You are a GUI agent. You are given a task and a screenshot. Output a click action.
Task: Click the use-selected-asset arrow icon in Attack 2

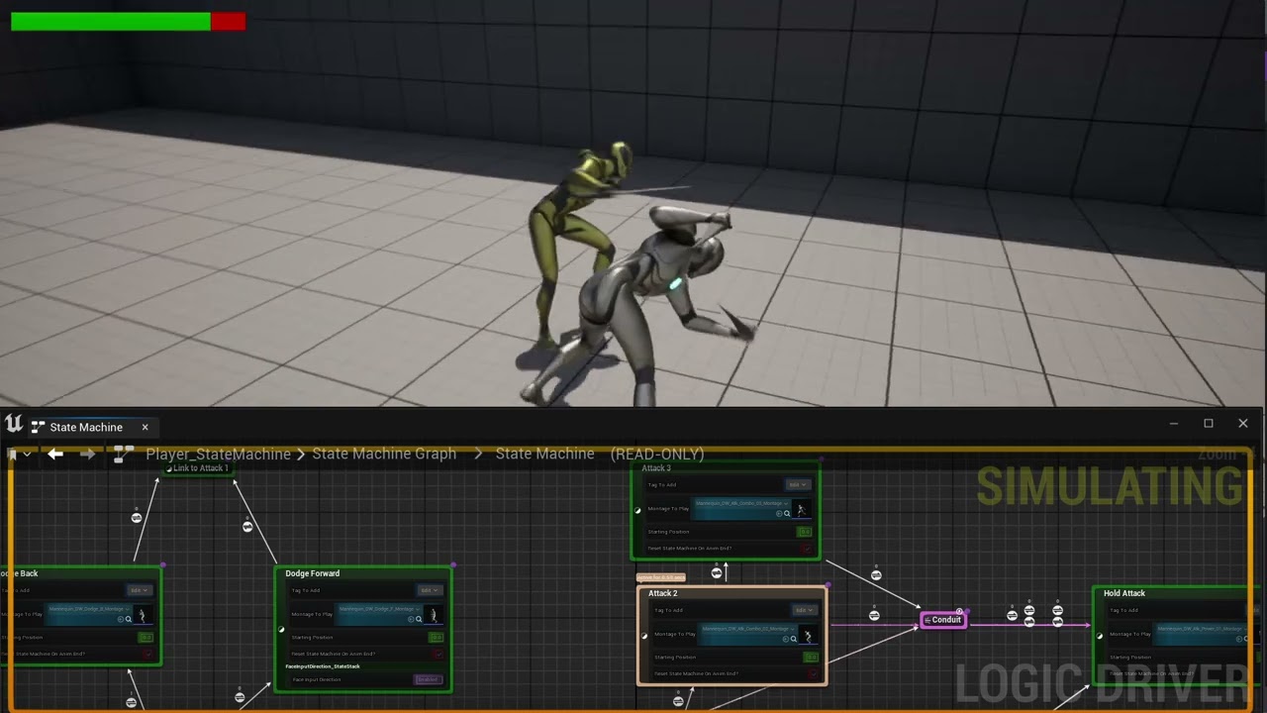coord(785,639)
